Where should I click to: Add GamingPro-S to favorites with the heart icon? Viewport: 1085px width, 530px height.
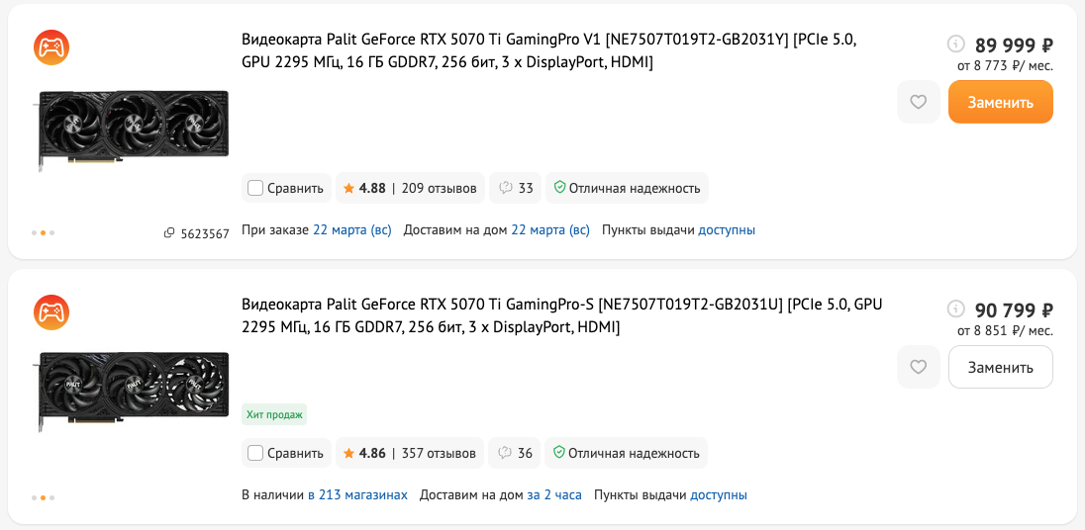pyautogui.click(x=919, y=367)
